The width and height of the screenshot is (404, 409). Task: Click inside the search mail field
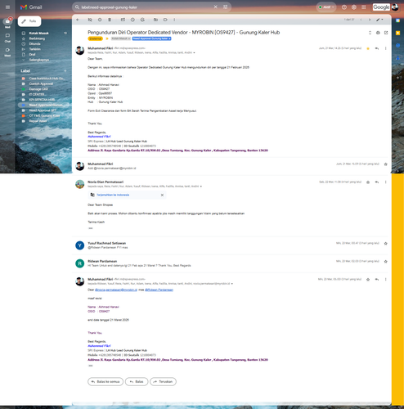tap(145, 7)
